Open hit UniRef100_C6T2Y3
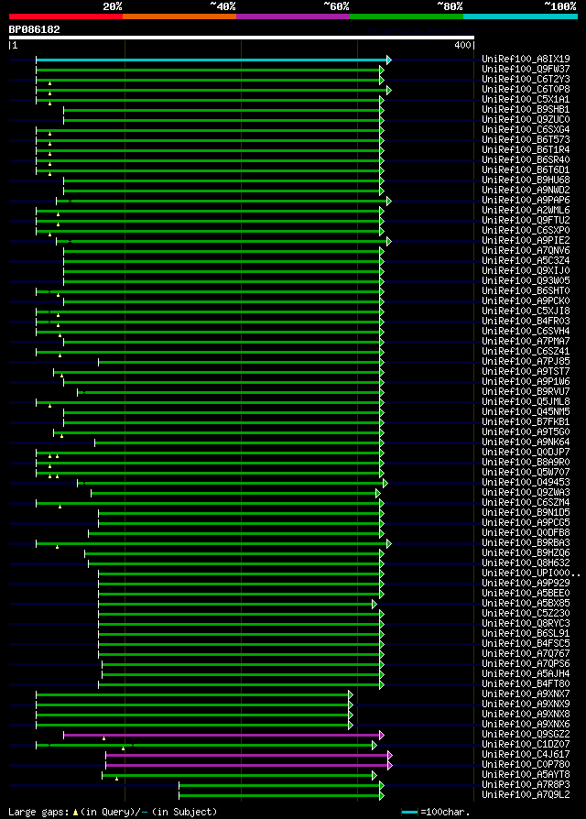The height and width of the screenshot is (819, 586). click(x=526, y=80)
